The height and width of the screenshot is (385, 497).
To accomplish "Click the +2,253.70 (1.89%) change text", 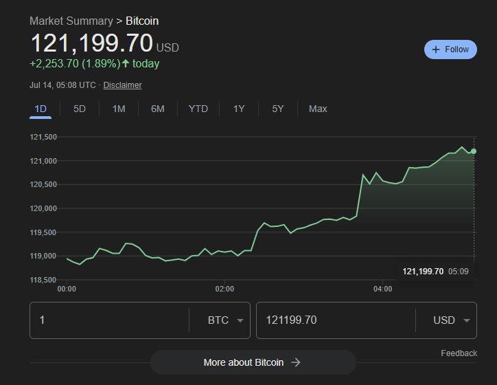I will 75,63.
